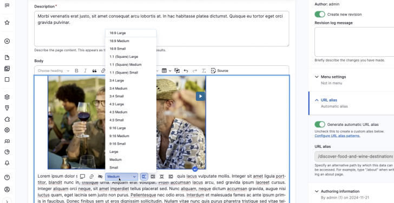Screen dimensions: 394x203
Task: Open Content page icon in sidebar
Action: point(7,58)
